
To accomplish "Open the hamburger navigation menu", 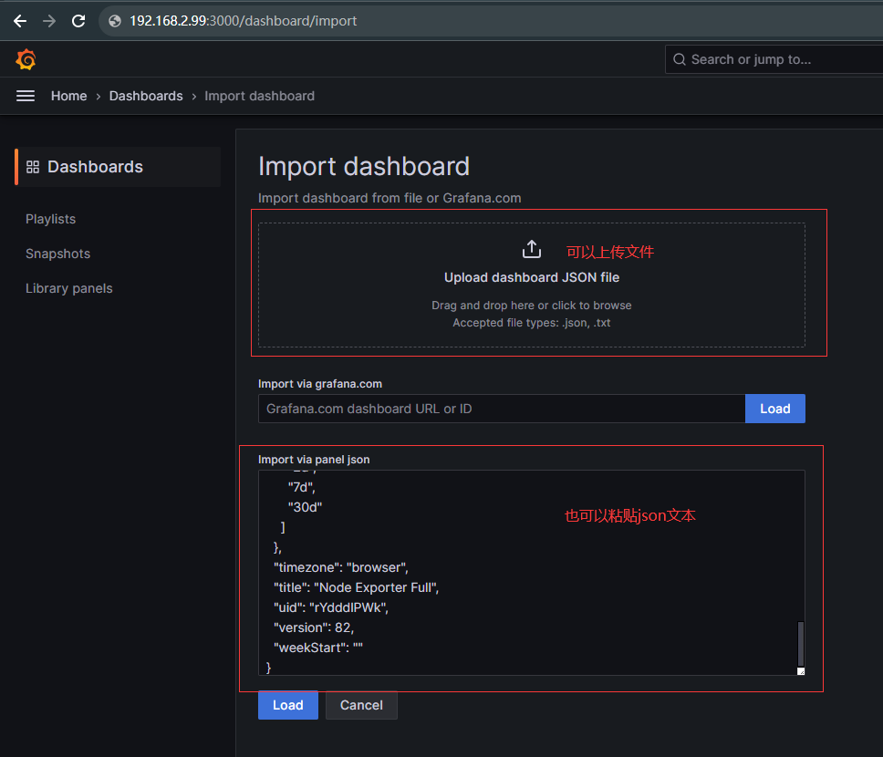I will [x=26, y=96].
